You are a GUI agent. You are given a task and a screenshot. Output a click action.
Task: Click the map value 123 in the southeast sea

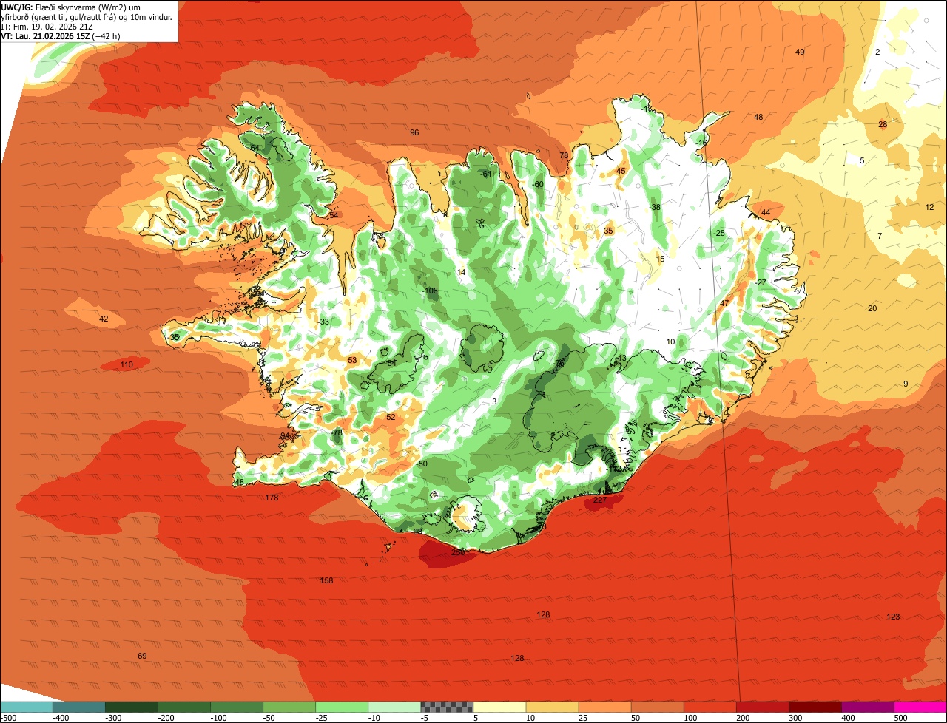pos(893,617)
